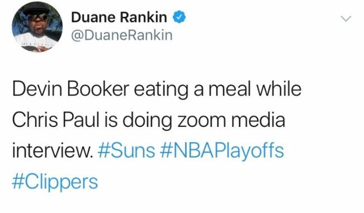Show more actions via top-right arrow

pyautogui.click(x=346, y=18)
